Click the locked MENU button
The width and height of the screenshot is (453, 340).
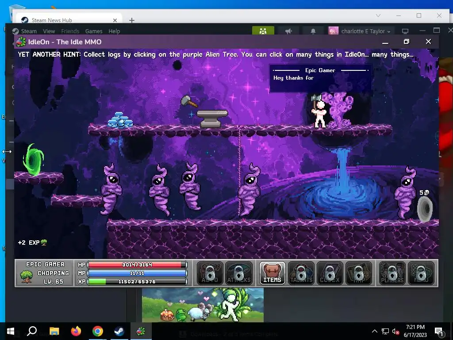421,273
